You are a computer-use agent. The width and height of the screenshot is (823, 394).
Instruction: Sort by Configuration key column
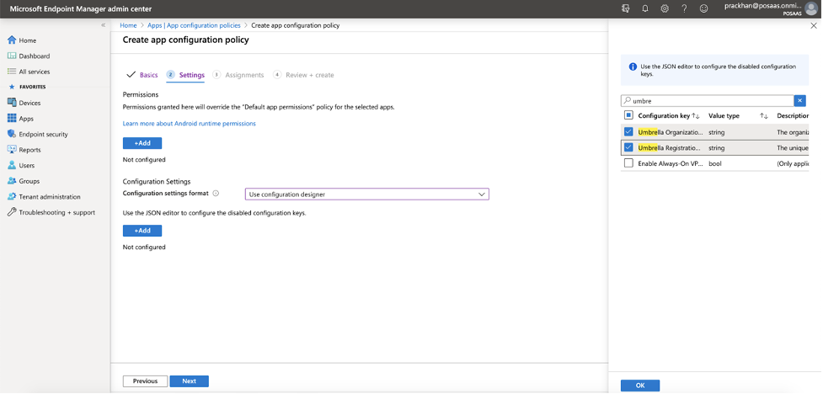point(669,116)
